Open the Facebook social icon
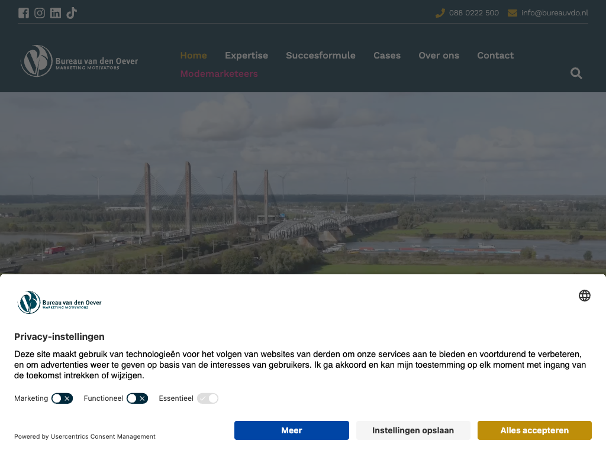The width and height of the screenshot is (606, 454). 24,13
